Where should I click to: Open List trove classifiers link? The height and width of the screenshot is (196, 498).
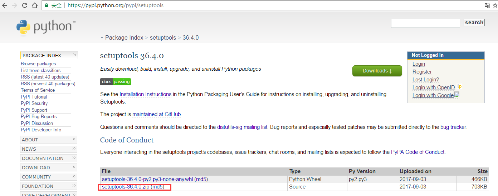pos(41,70)
